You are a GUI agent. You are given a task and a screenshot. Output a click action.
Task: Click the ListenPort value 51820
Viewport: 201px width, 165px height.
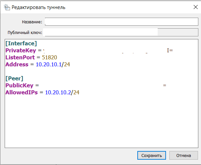coord(49,57)
